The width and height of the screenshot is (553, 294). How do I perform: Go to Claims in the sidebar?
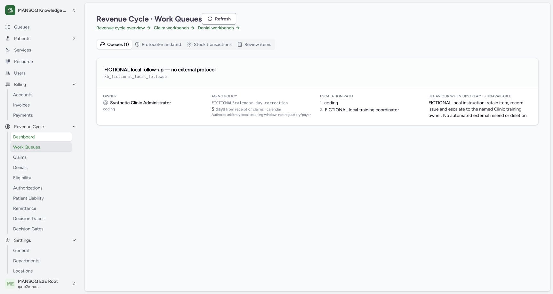(41, 157)
